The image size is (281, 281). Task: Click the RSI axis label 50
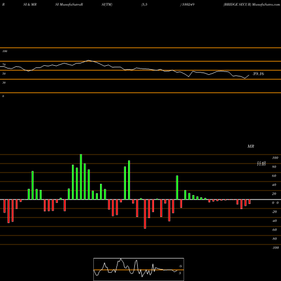coord(4,74)
